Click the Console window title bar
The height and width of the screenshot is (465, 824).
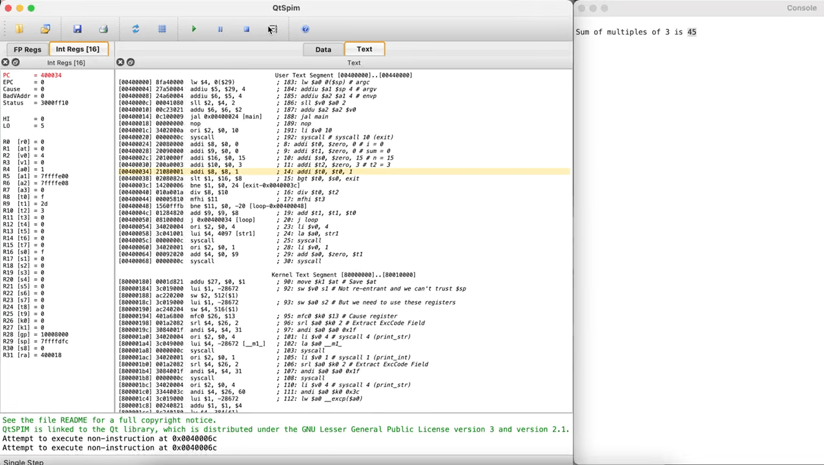click(x=699, y=8)
